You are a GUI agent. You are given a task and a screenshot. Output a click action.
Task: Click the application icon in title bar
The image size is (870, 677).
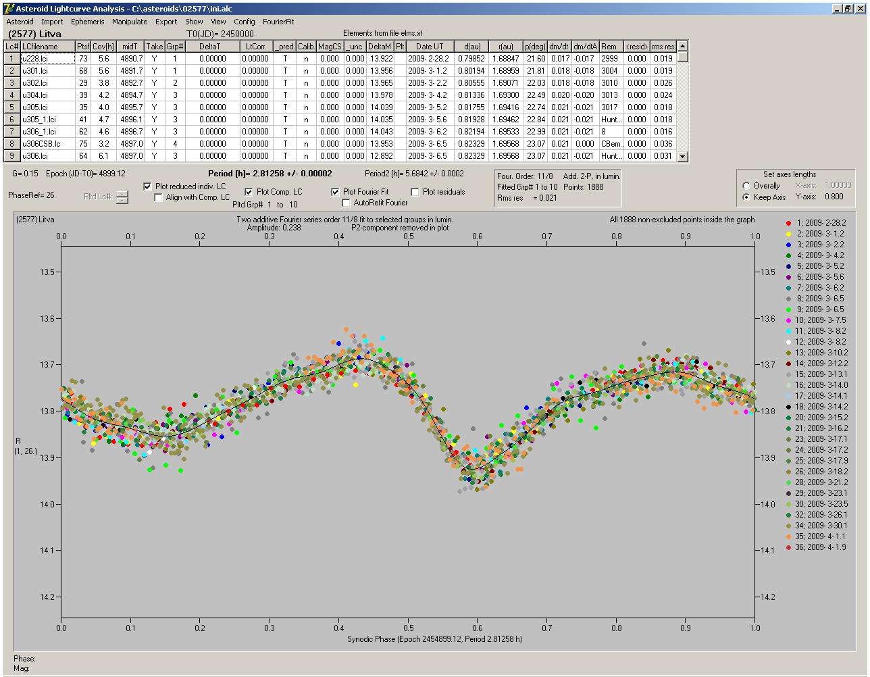coord(9,9)
